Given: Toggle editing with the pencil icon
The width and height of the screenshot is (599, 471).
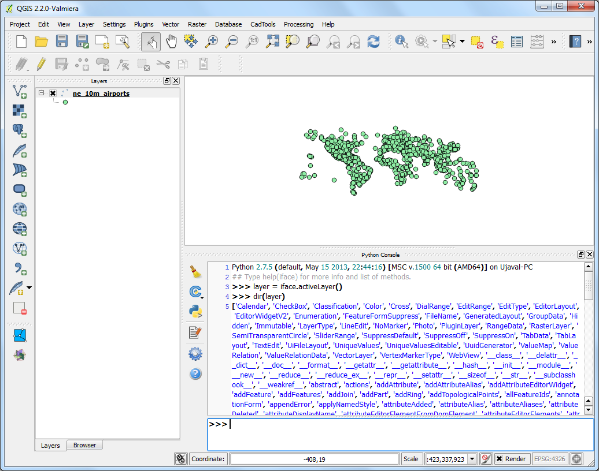Looking at the screenshot, I should pos(41,63).
